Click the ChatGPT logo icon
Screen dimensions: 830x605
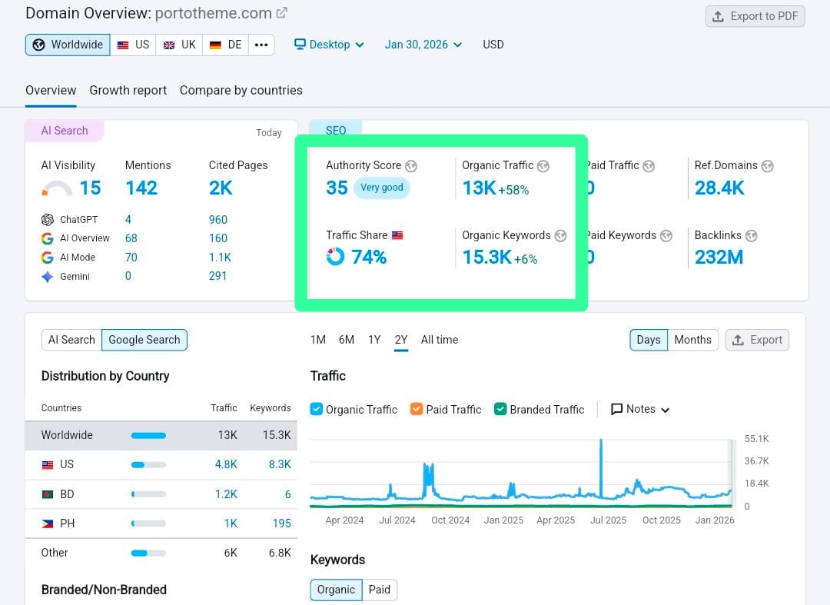coord(48,219)
